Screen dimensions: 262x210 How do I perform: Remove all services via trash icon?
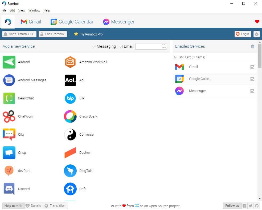click(253, 46)
